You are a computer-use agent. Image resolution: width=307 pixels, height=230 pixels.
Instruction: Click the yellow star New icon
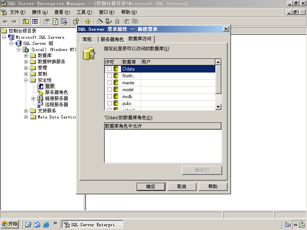click(87, 21)
